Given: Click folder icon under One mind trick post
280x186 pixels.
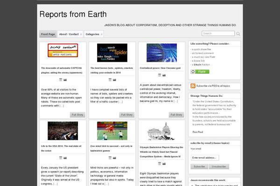Looking at the screenshot, I should [114, 158].
